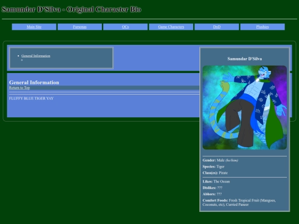Select the page title heading text
299x224 pixels.
point(71,9)
